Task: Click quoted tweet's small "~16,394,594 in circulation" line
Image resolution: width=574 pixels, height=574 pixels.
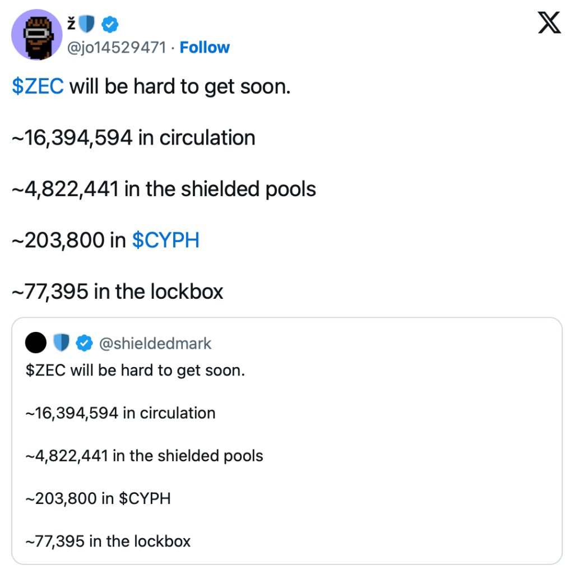Action: 121,413
